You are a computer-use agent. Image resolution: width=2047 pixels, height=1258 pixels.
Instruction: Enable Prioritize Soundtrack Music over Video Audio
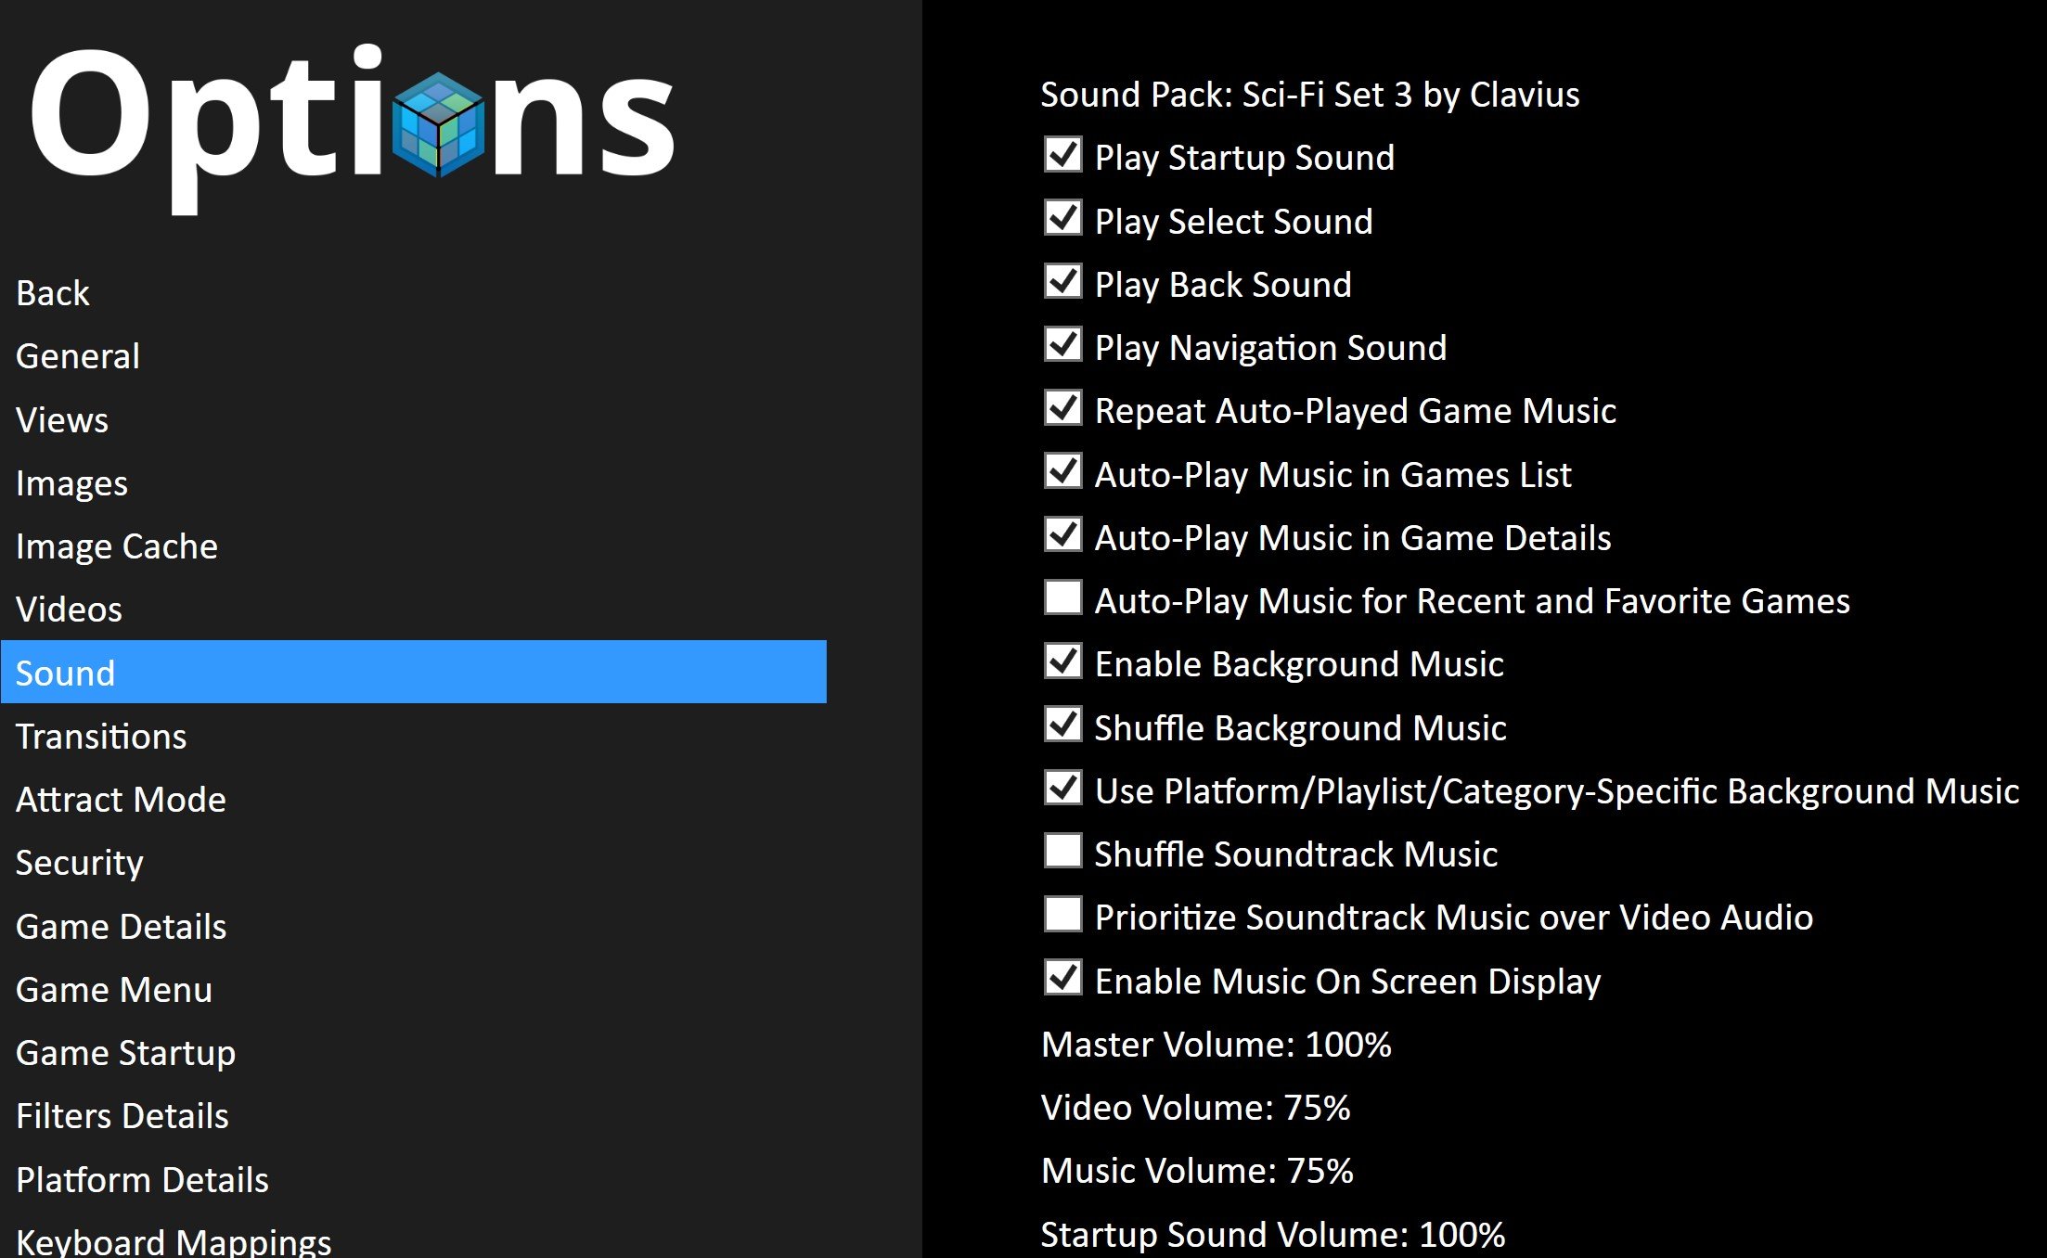(x=1062, y=914)
